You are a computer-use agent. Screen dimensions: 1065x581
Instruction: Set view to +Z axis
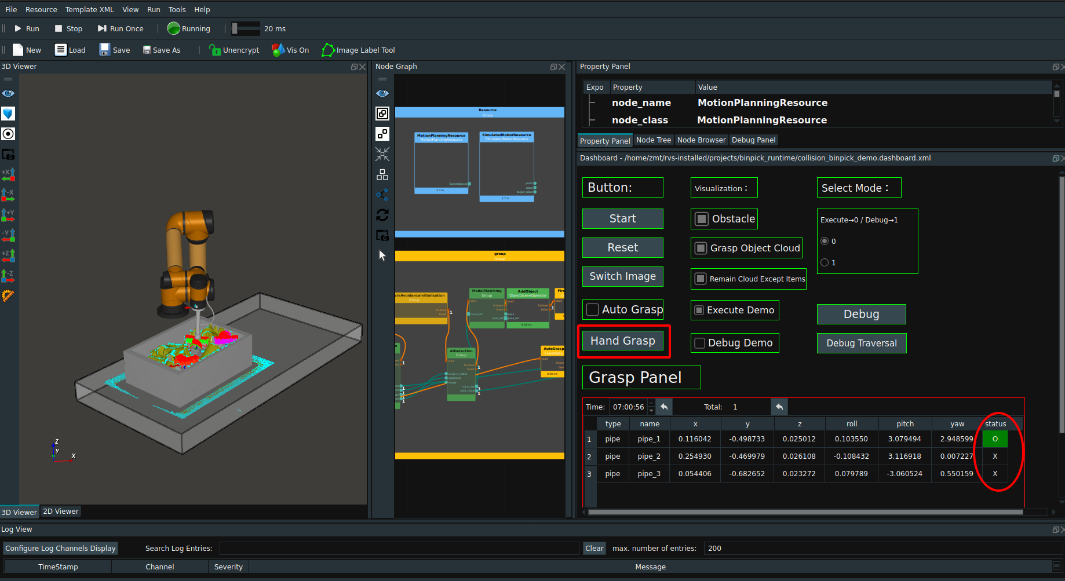[8, 255]
